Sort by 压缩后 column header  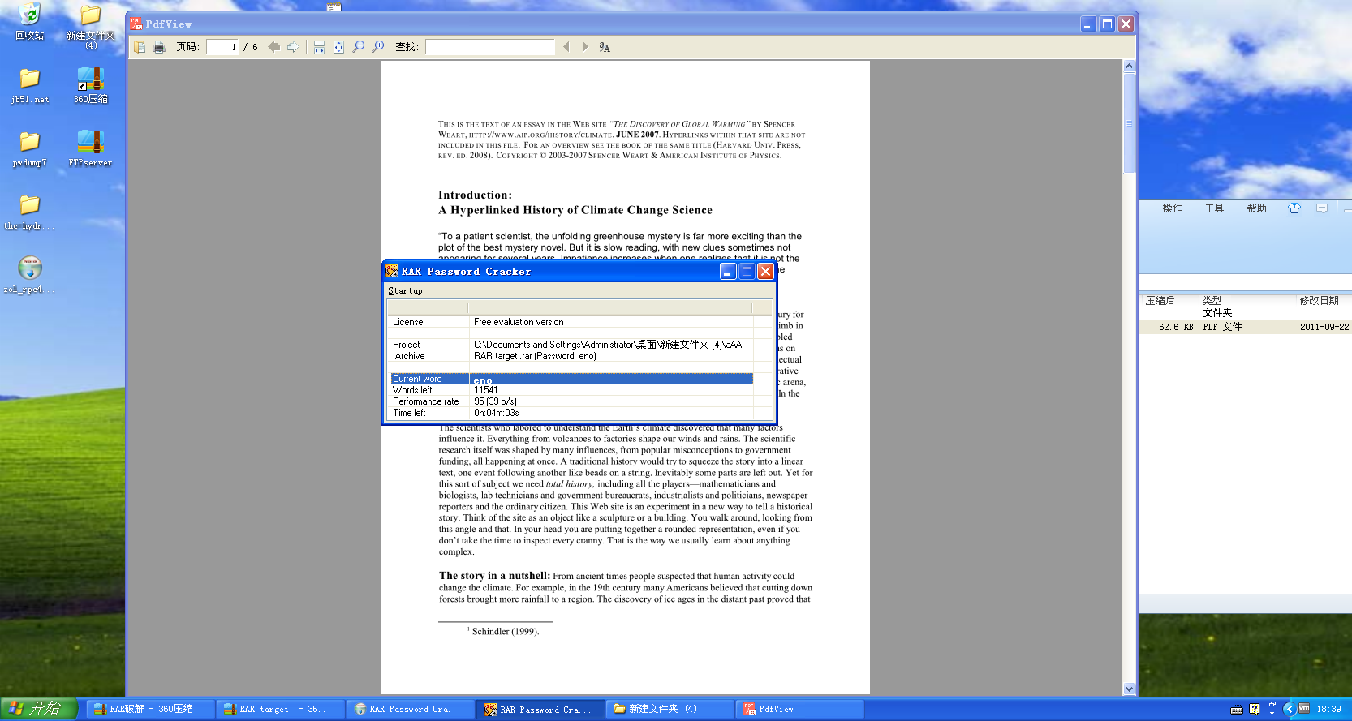click(x=1160, y=301)
